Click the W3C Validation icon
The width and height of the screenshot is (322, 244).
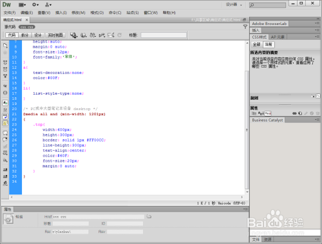(102, 35)
